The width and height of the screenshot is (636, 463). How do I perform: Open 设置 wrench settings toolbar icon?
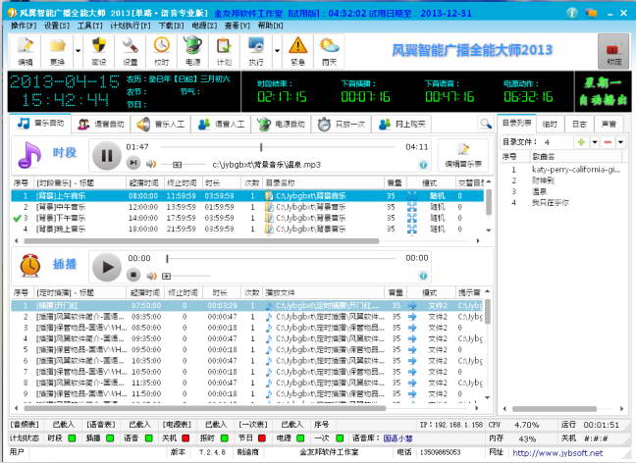click(131, 51)
